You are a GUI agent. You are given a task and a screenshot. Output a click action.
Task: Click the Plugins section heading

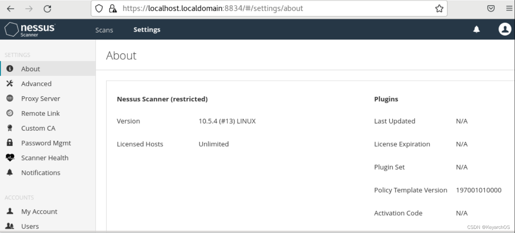[x=386, y=99]
